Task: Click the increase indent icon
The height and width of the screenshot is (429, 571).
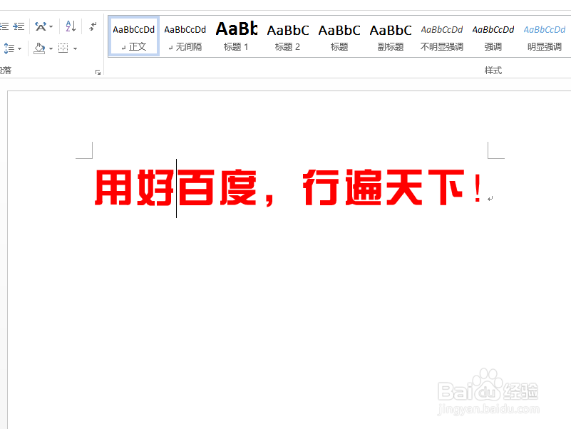Action: [19, 26]
